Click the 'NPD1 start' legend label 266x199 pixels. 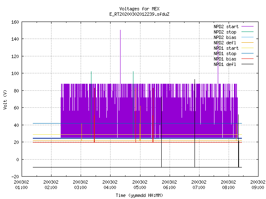coord(226,48)
